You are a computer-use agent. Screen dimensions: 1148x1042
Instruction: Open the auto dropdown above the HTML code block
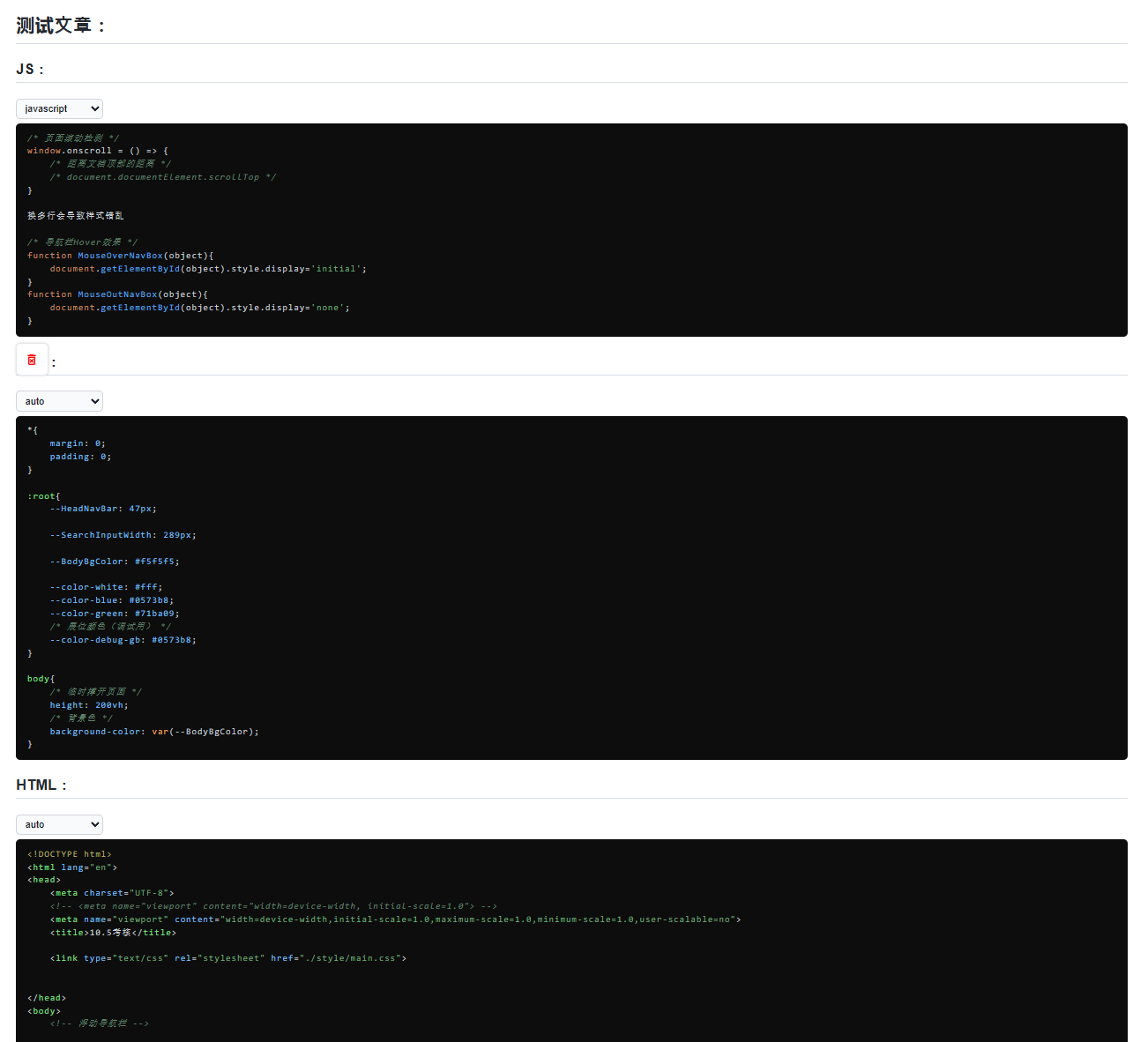pyautogui.click(x=59, y=824)
